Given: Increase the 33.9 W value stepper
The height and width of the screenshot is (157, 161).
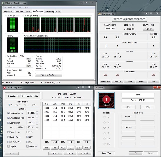Looking at the screenshot, I should click(x=37, y=127).
